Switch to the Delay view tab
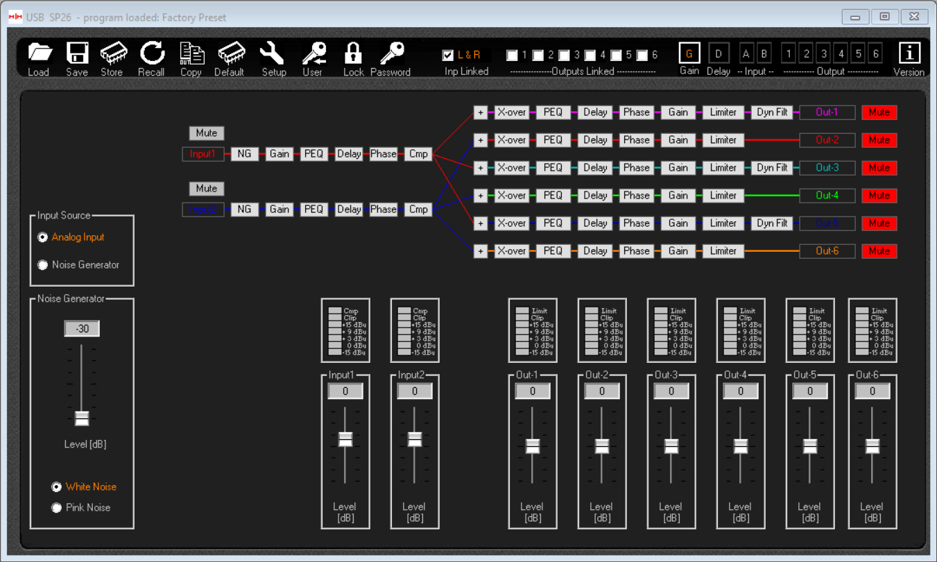The height and width of the screenshot is (562, 937). click(719, 53)
